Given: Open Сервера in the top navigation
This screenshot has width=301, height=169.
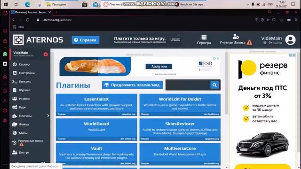Looking at the screenshot, I should coord(204,40).
